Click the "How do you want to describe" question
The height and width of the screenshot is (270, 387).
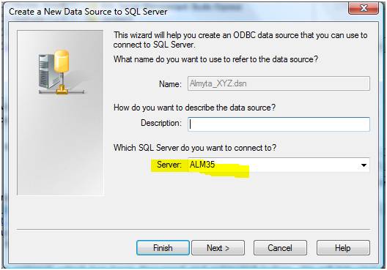pyautogui.click(x=194, y=108)
